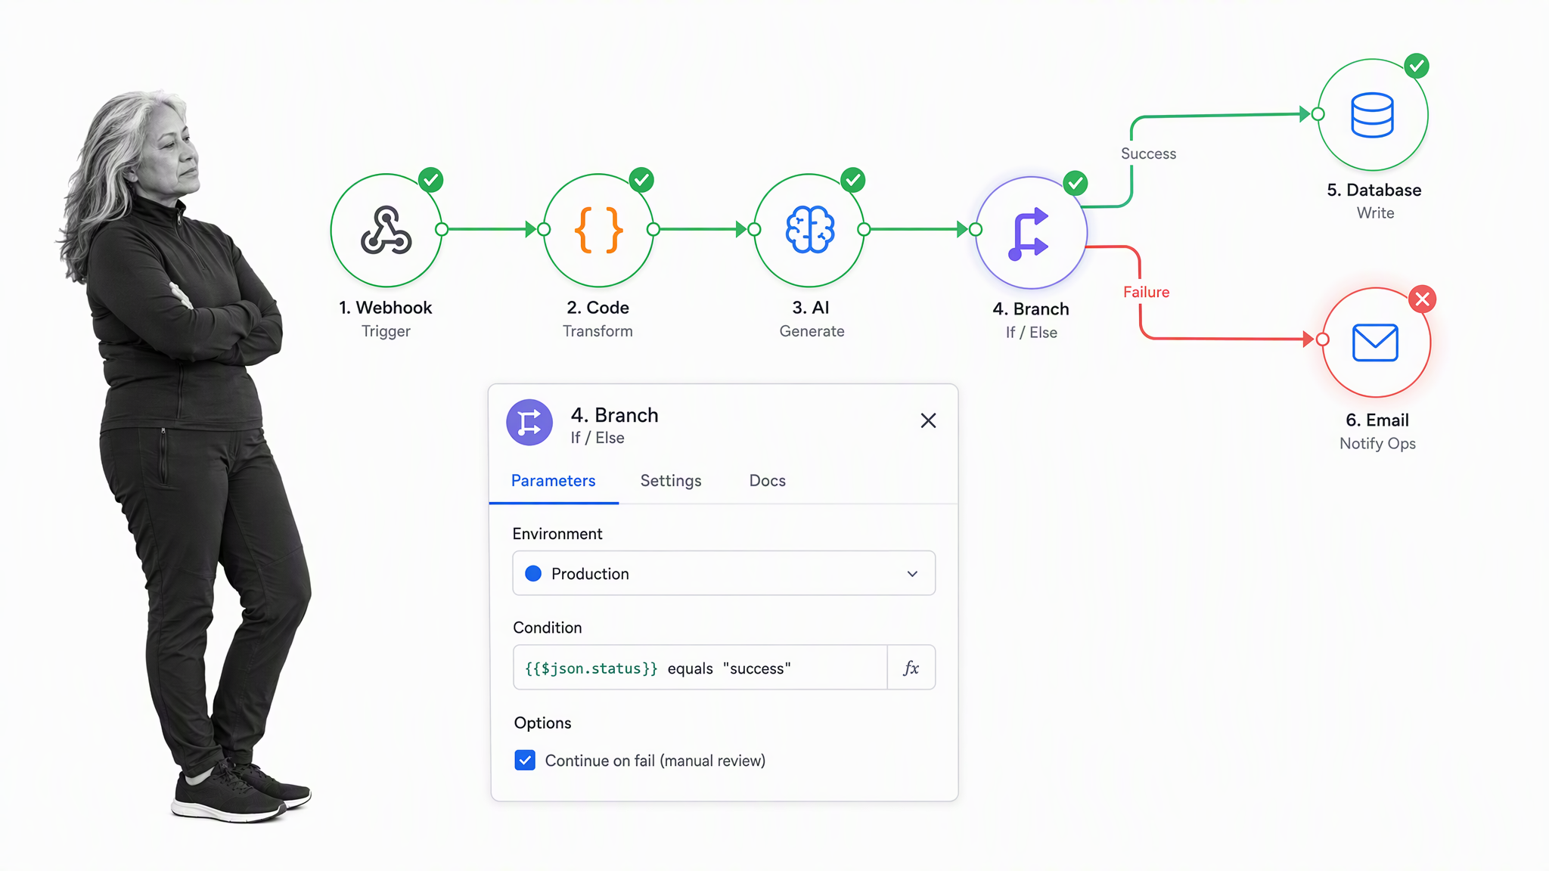Click into the Condition expression field
Screen dimensions: 1549x871
click(700, 668)
